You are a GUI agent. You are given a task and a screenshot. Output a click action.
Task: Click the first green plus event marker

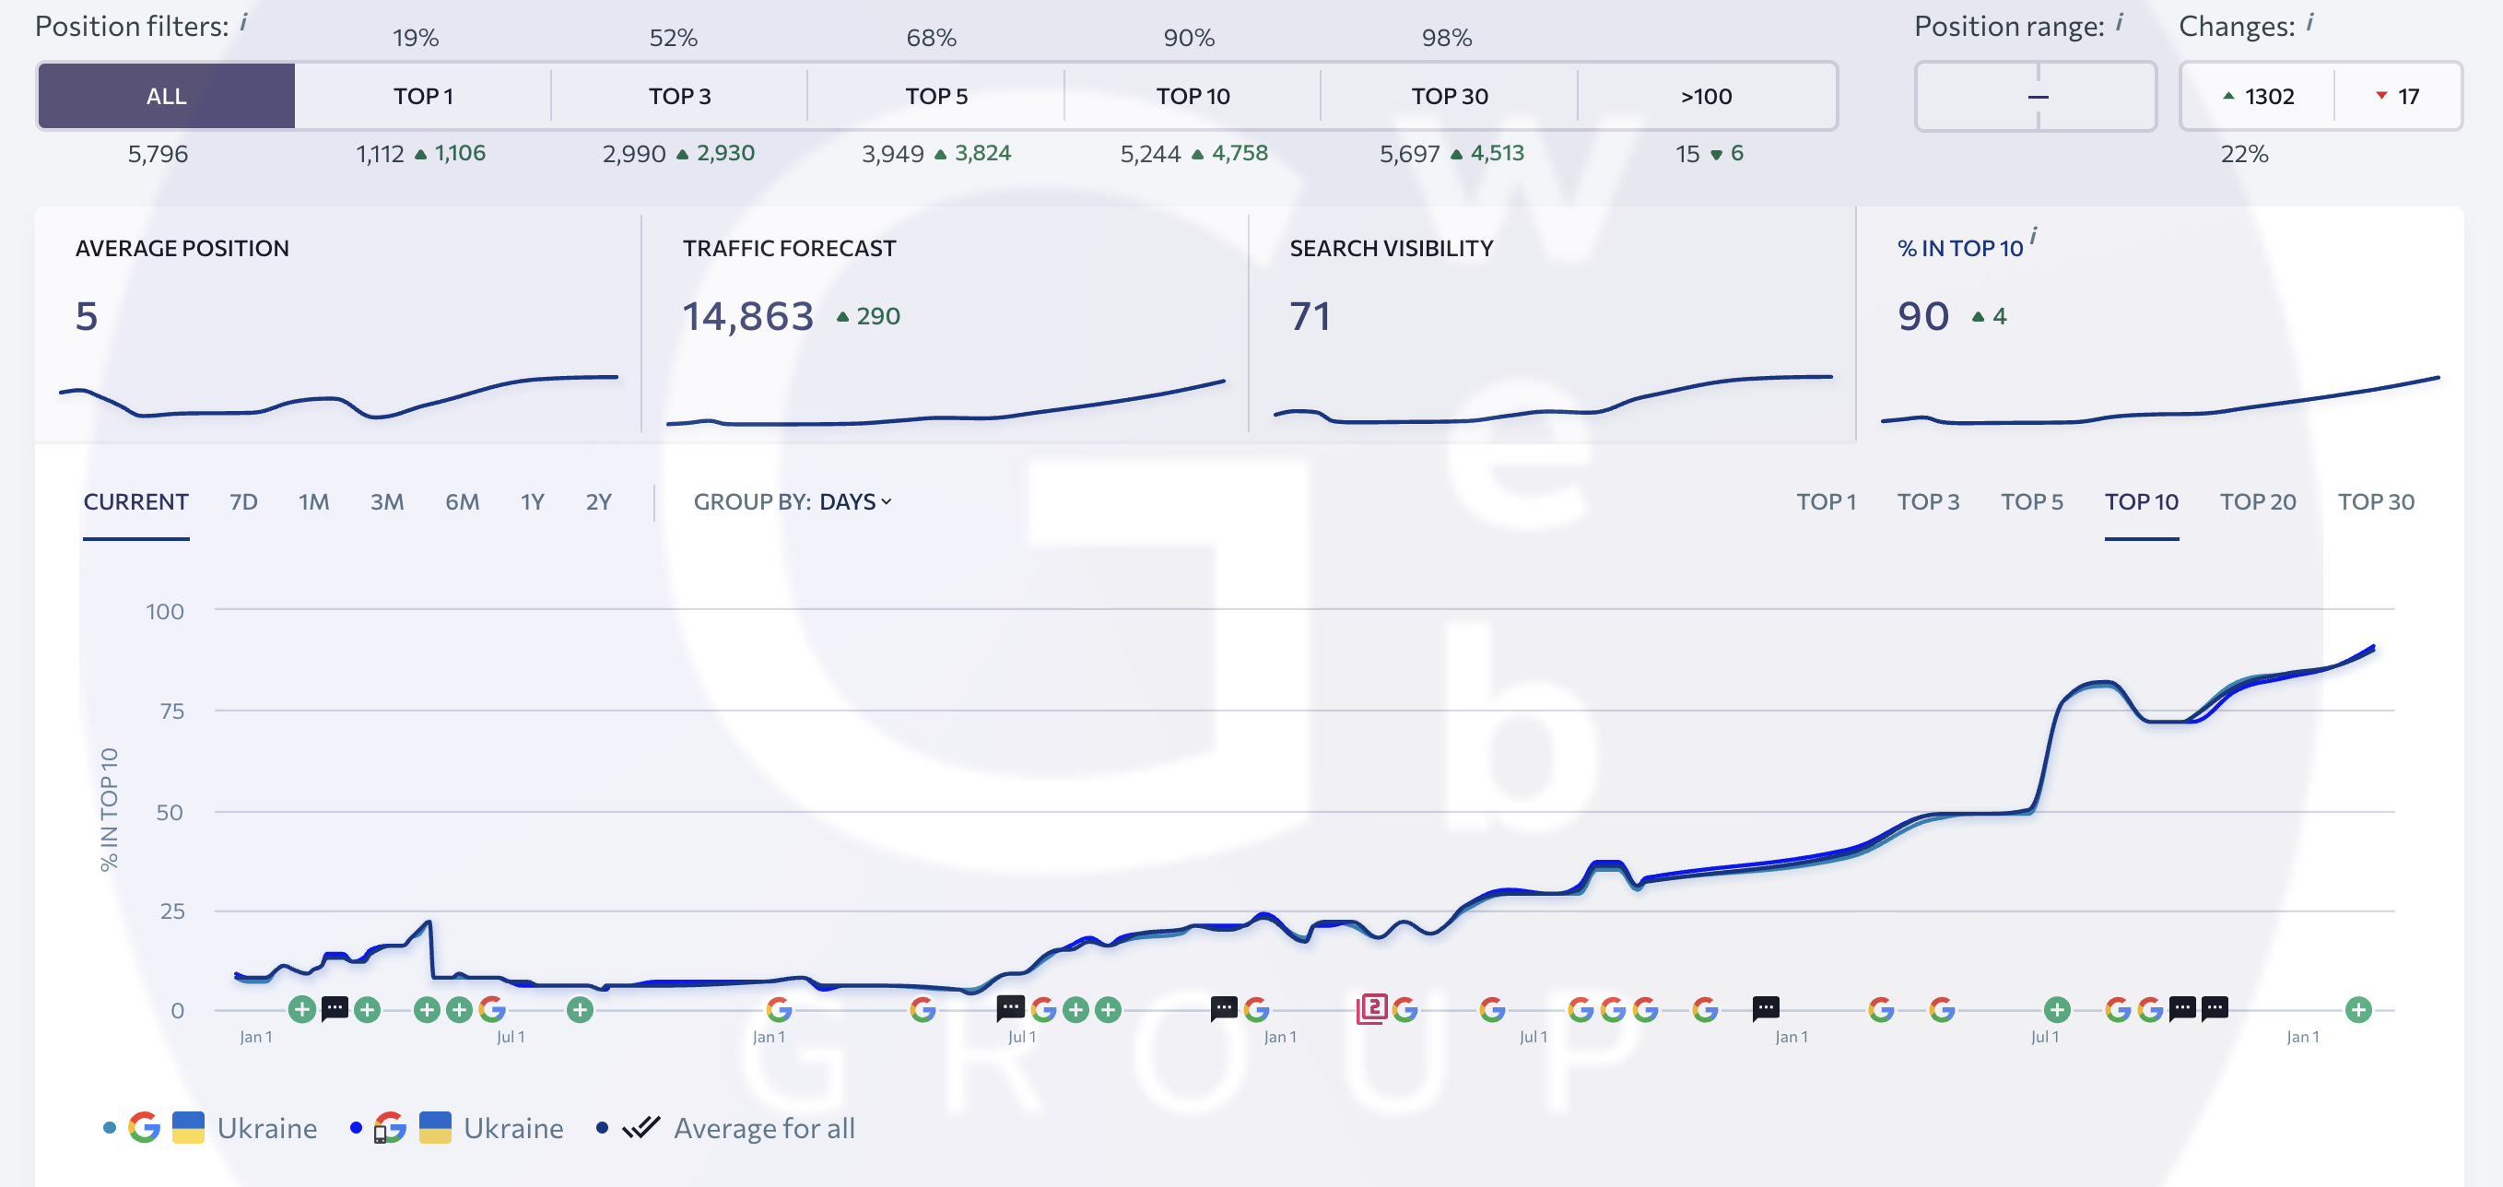[302, 1009]
